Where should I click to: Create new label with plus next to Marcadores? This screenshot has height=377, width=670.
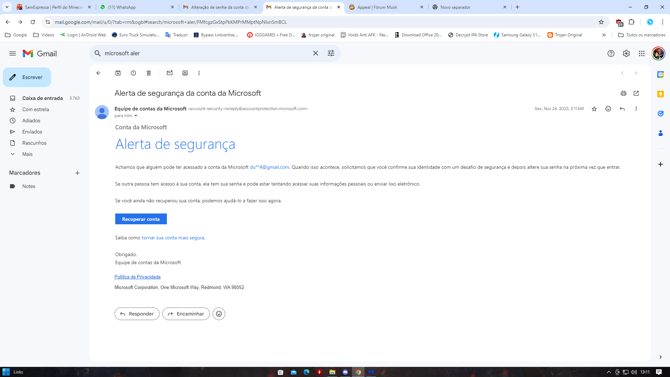[x=78, y=173]
